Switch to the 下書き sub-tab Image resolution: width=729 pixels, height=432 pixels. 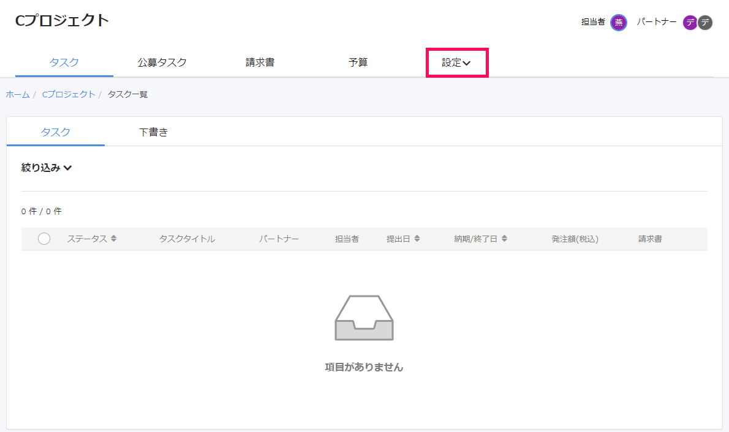click(153, 132)
